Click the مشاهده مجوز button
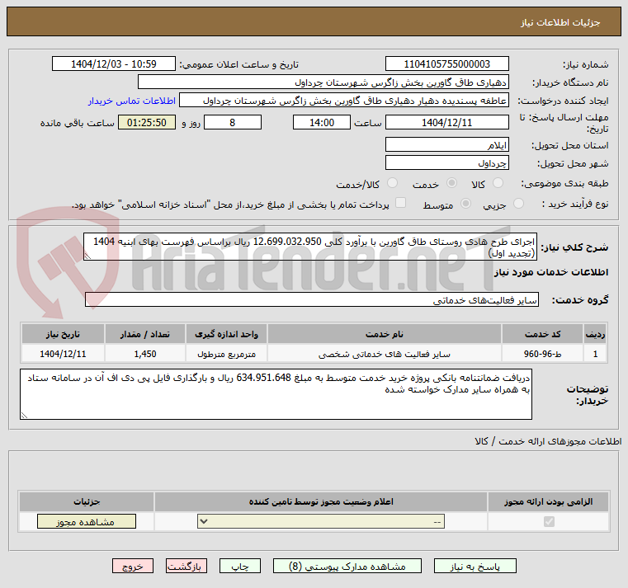Viewport: 628px width, 588px height. click(x=87, y=521)
